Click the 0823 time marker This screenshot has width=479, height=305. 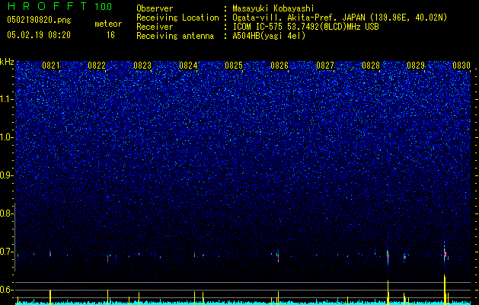point(142,66)
